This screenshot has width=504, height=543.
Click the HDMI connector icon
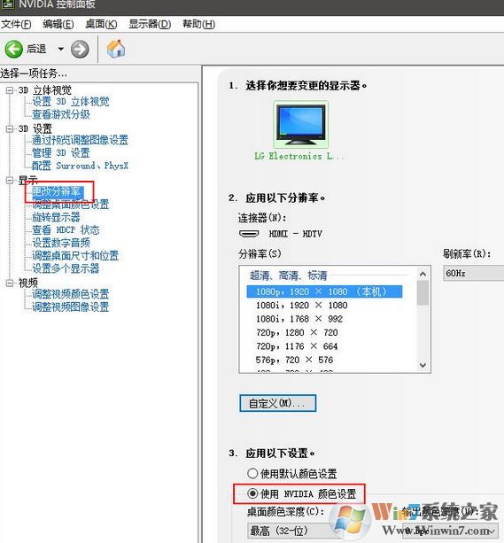point(249,234)
